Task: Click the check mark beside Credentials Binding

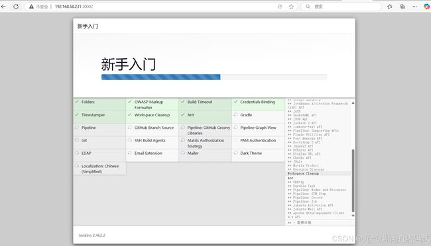Action: [235, 102]
